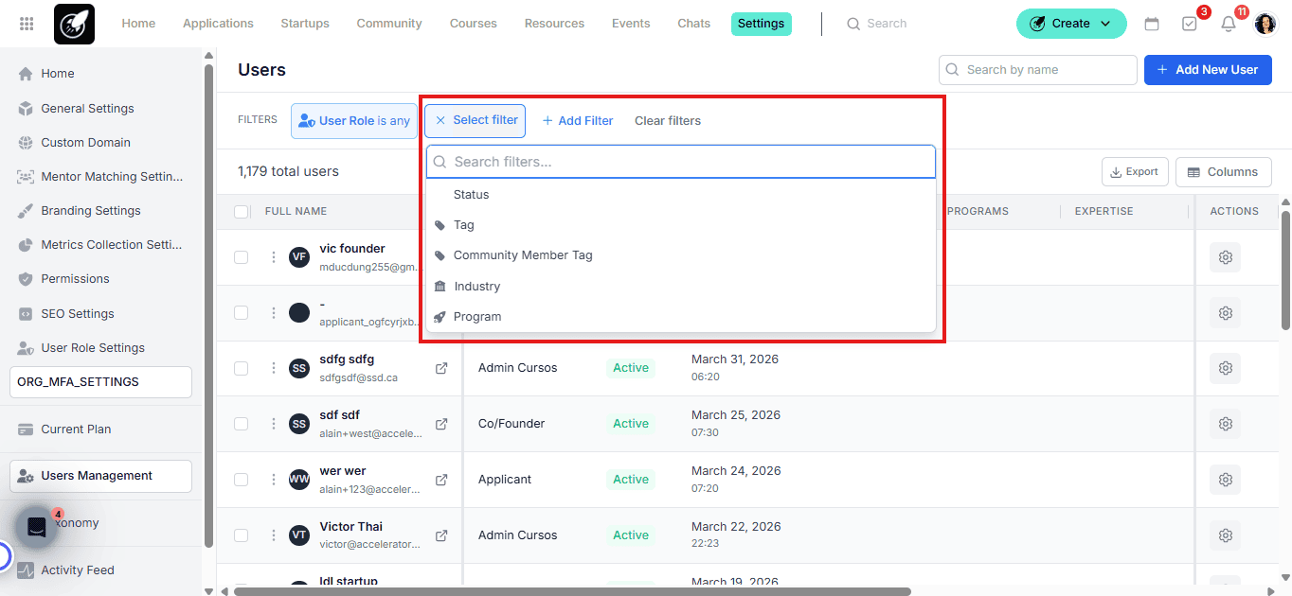Viewport: 1292px width, 596px height.
Task: Open the Settings tab
Action: [x=762, y=24]
